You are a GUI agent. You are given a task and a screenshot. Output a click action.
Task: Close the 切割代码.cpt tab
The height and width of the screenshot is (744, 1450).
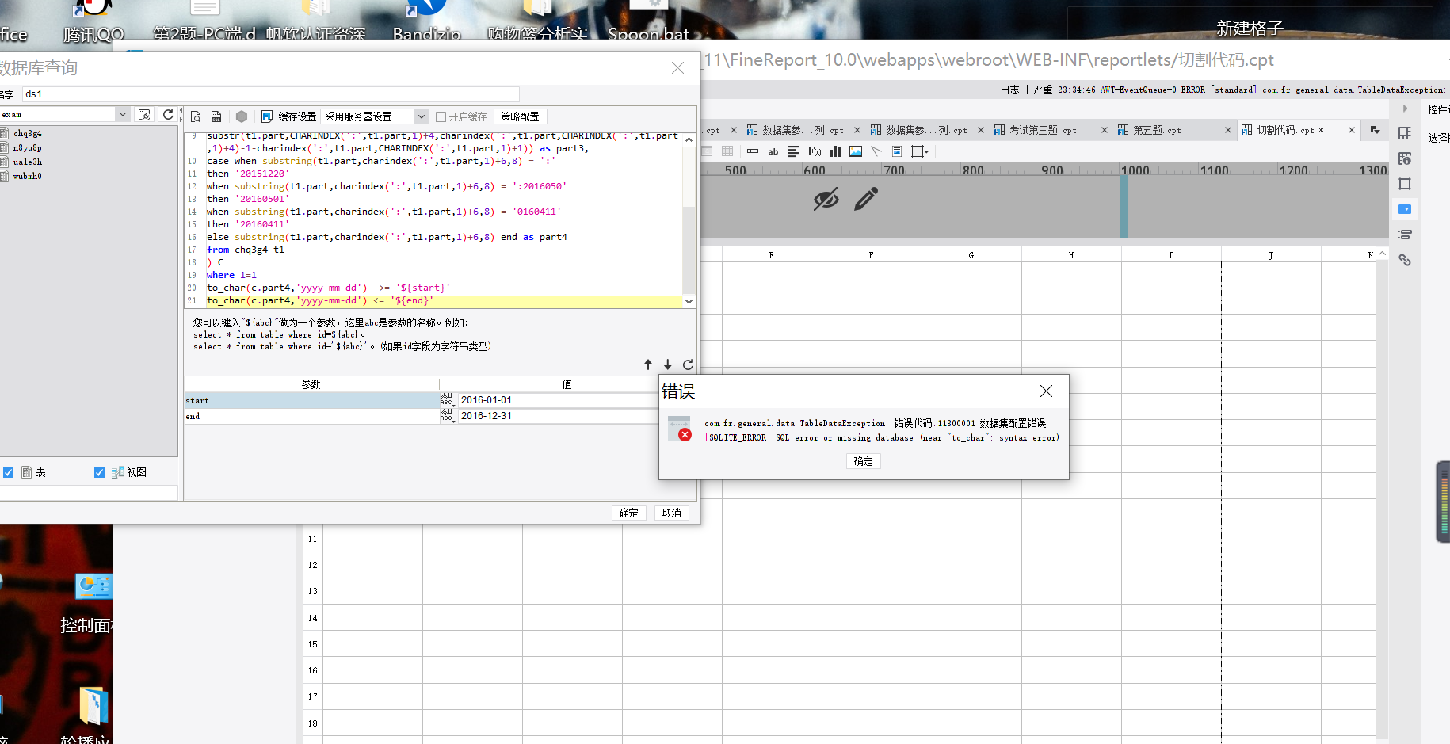coord(1352,130)
